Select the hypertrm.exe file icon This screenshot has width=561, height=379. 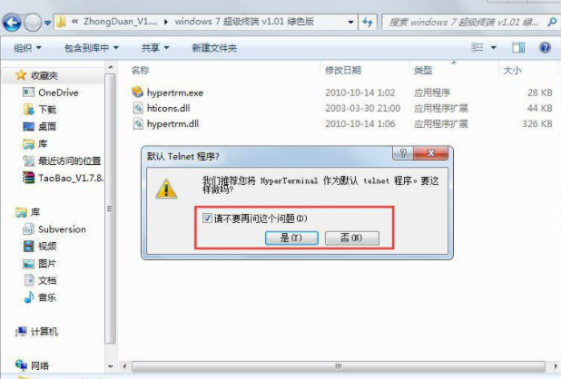[137, 92]
